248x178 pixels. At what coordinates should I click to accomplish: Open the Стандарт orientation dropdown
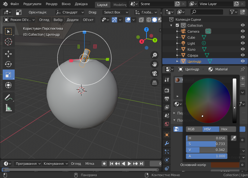click(71, 12)
